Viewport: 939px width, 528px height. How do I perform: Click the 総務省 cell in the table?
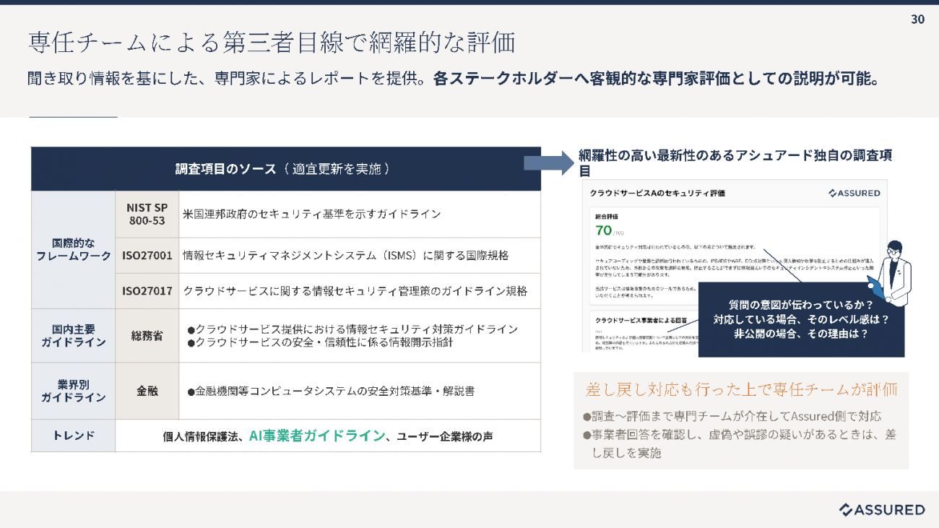(147, 335)
